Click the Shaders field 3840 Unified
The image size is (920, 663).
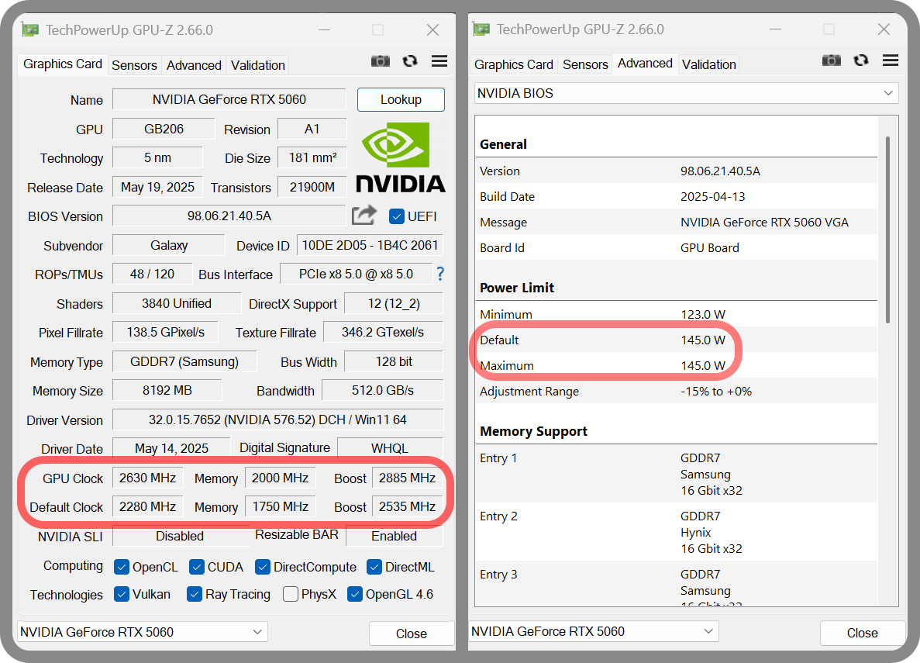(x=177, y=303)
